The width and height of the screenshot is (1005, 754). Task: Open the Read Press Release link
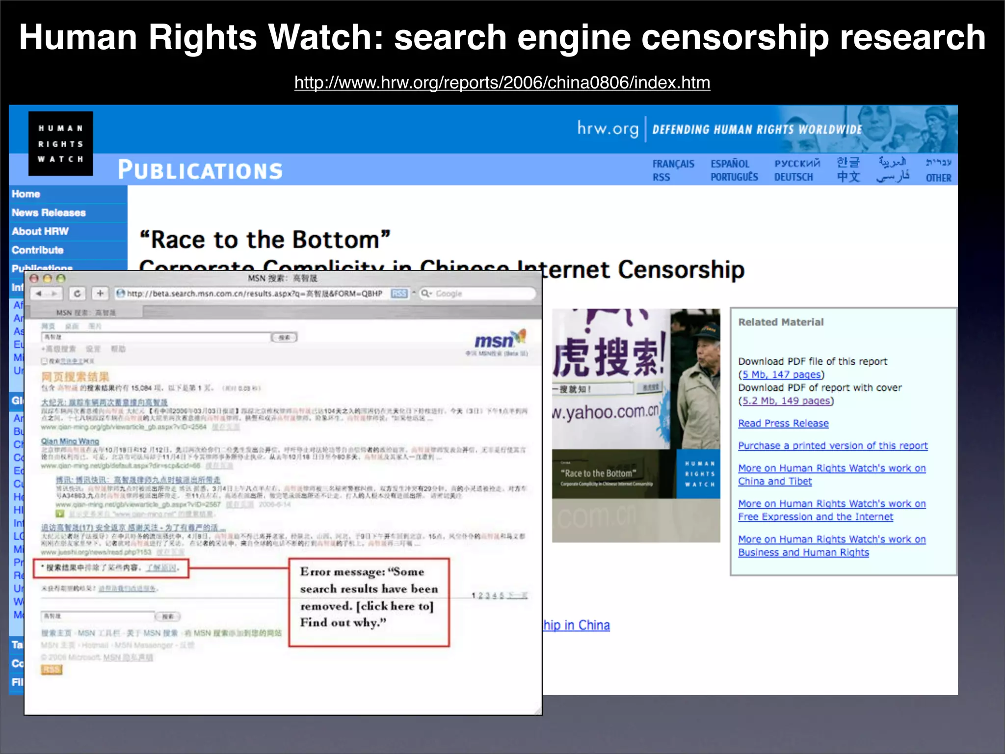(783, 423)
